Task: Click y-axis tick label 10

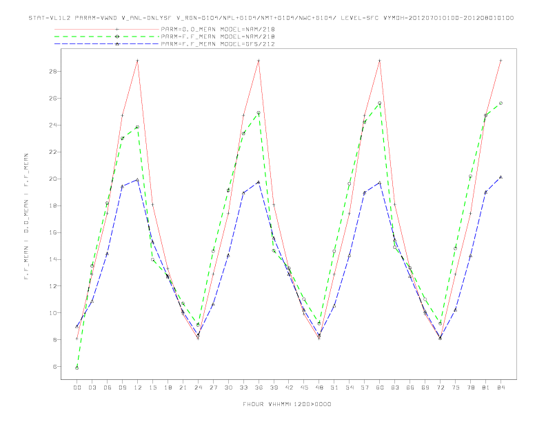Action: tap(52, 313)
